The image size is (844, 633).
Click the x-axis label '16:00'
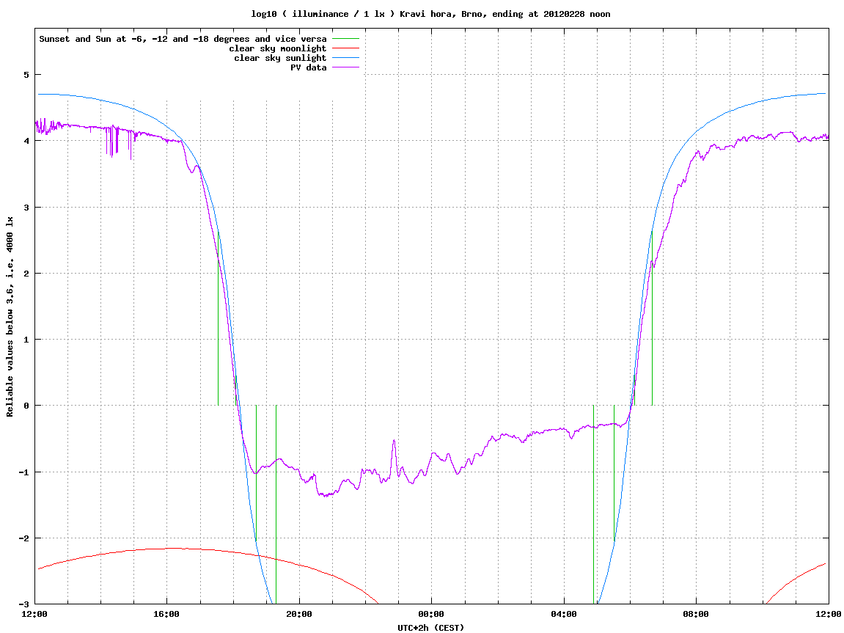click(167, 614)
